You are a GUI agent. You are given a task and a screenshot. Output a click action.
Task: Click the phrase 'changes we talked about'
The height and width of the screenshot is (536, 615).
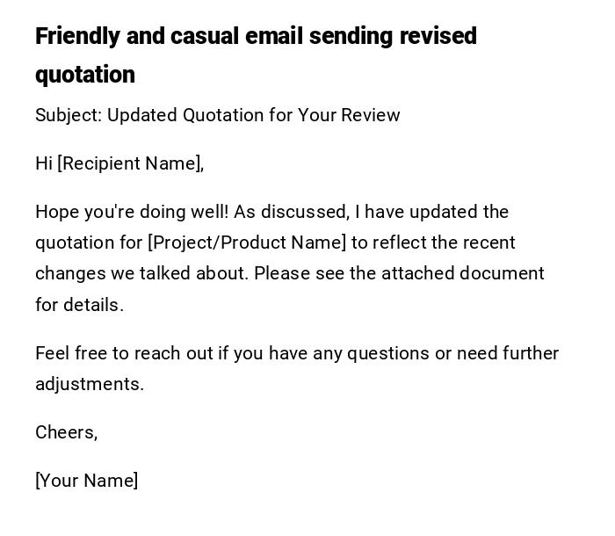coord(141,273)
